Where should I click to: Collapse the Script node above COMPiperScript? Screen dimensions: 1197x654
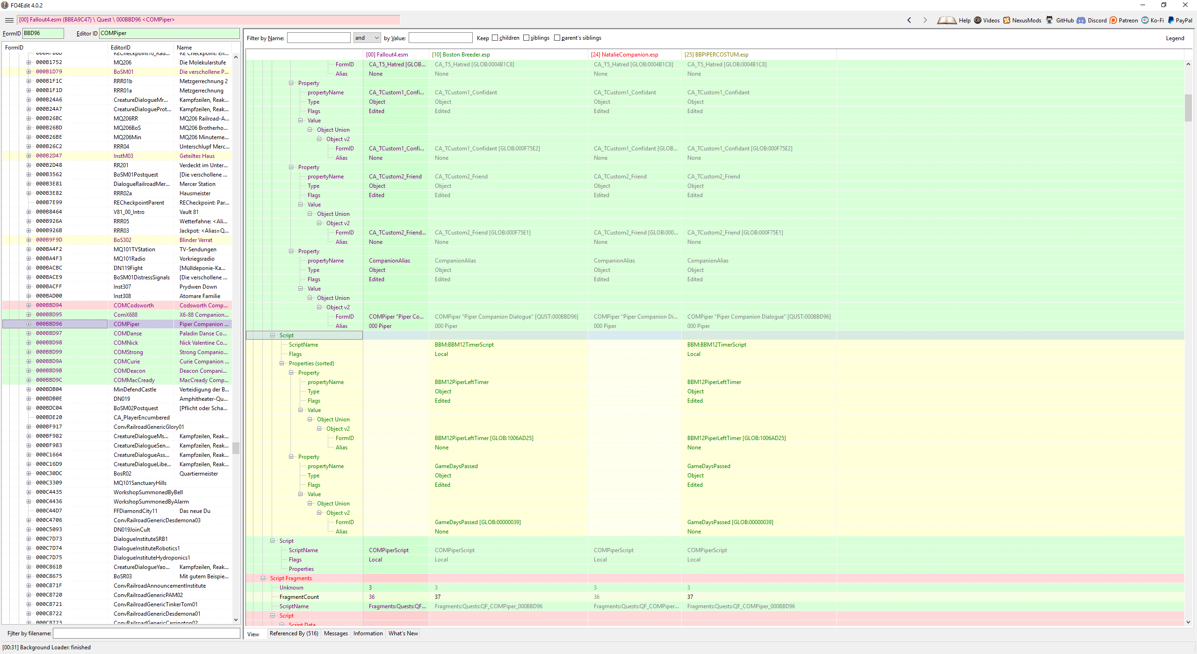(x=272, y=540)
